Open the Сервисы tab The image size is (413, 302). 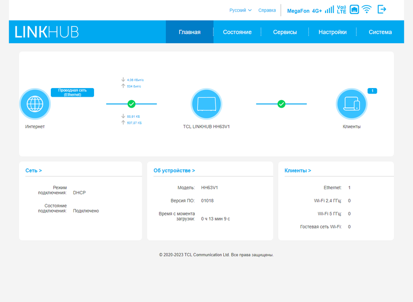(285, 32)
